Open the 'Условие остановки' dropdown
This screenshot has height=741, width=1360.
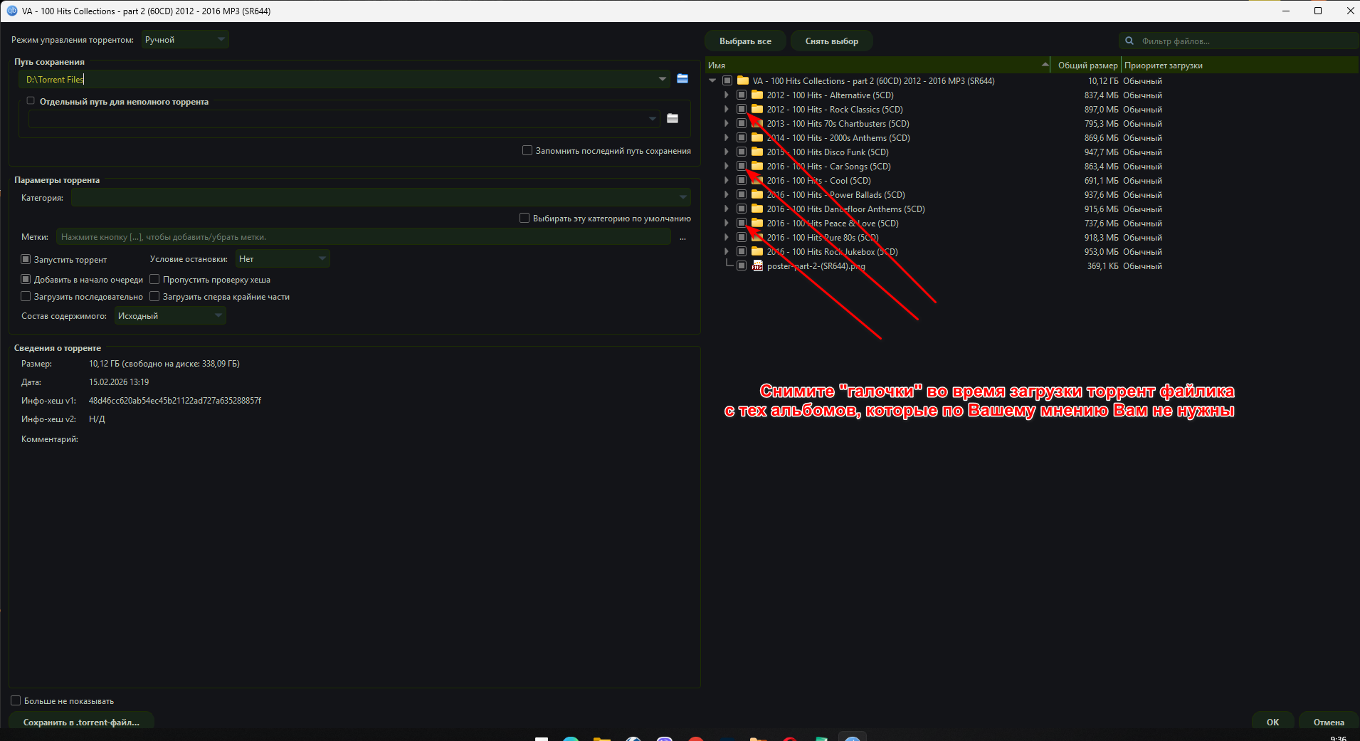(x=282, y=259)
